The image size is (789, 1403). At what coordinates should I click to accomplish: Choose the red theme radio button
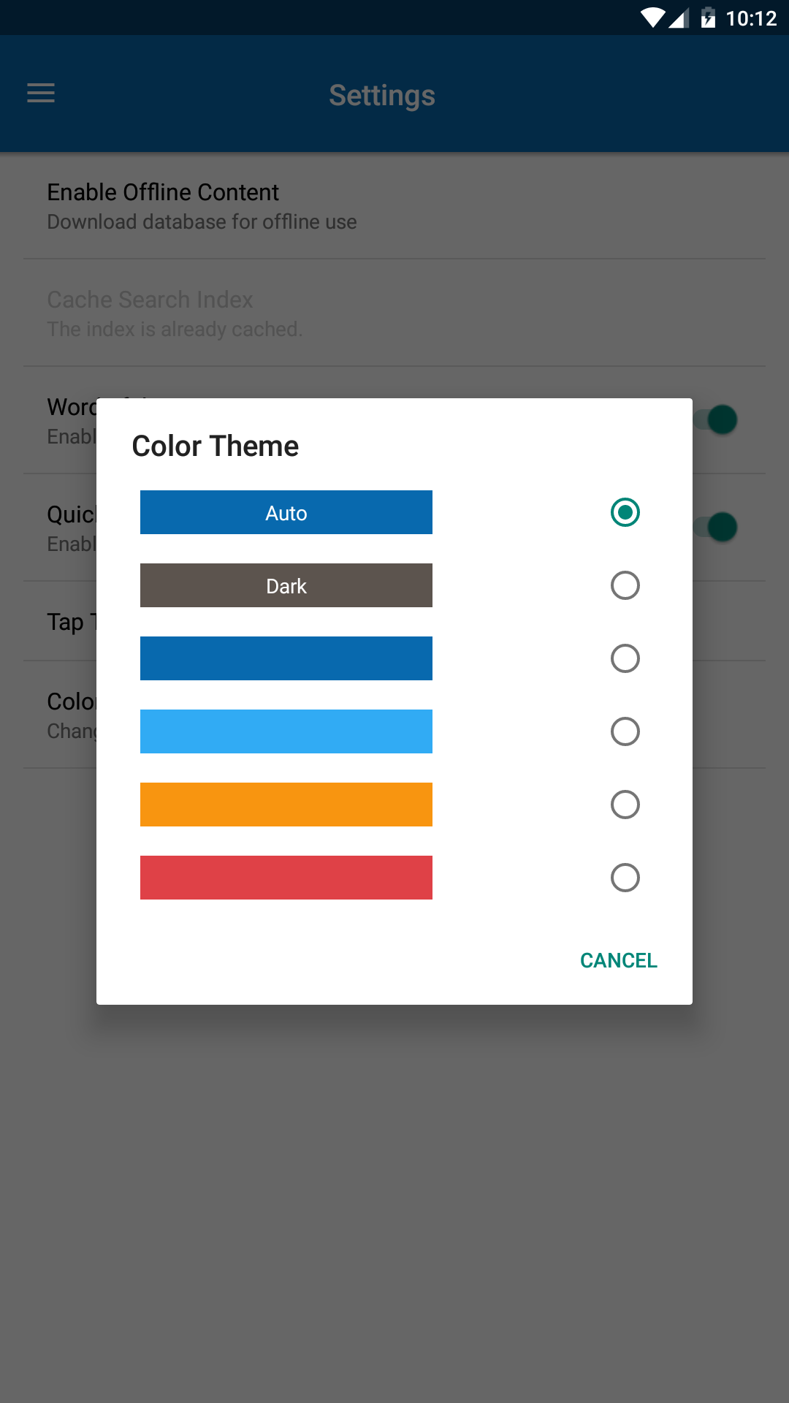pos(625,878)
